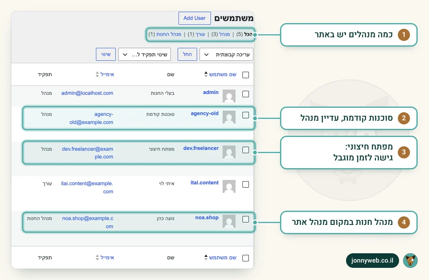Open the שינוי תפקיד ל role dropdown

(x=144, y=55)
